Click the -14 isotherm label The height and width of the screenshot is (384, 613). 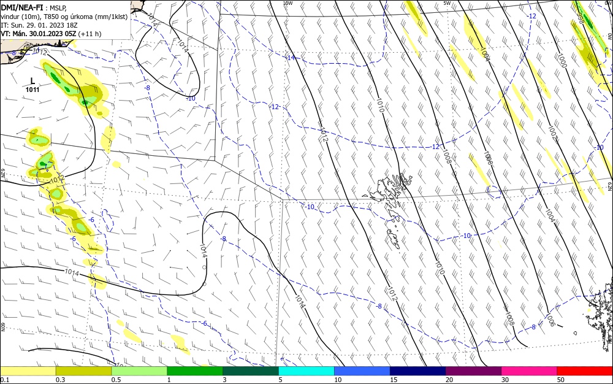coord(290,58)
